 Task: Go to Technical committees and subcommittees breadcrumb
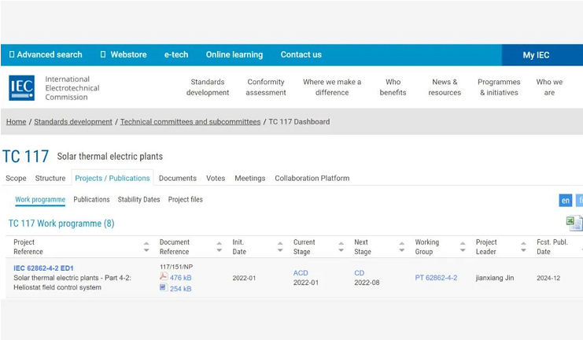click(190, 122)
